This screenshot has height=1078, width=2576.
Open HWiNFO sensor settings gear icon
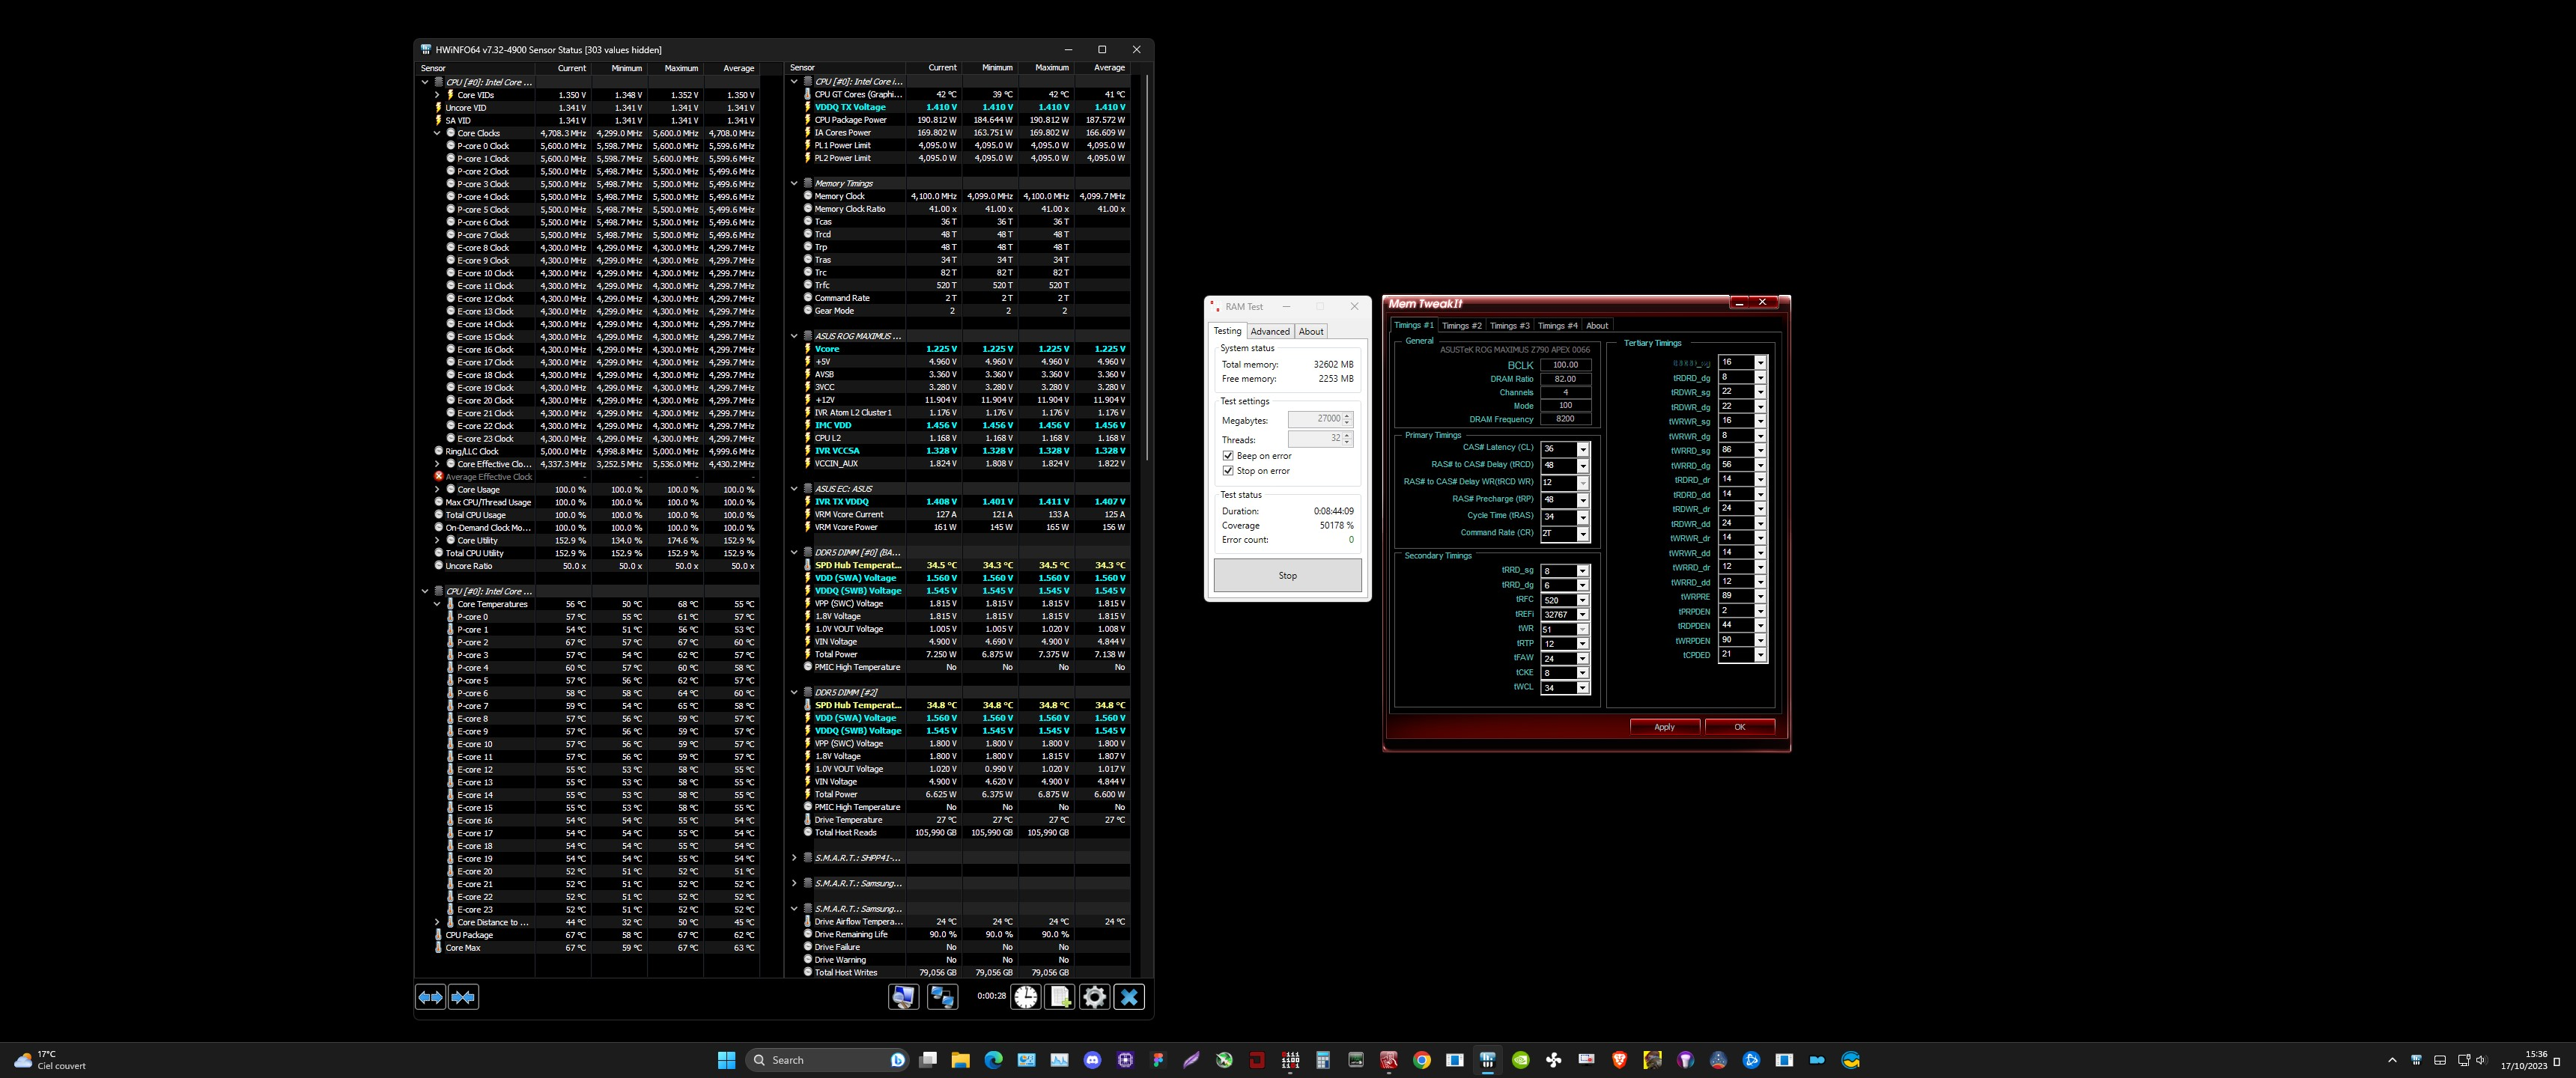click(x=1095, y=997)
